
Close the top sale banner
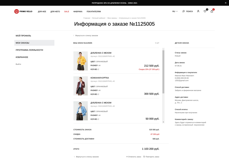coord(225,3)
